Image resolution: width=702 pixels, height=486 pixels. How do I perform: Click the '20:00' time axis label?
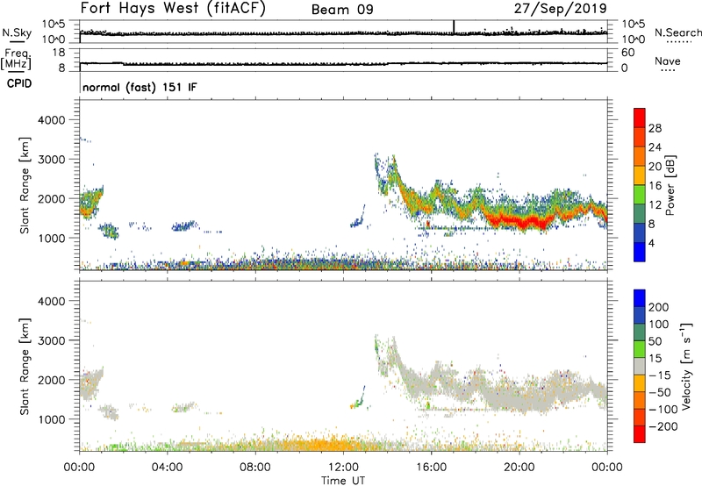point(519,468)
